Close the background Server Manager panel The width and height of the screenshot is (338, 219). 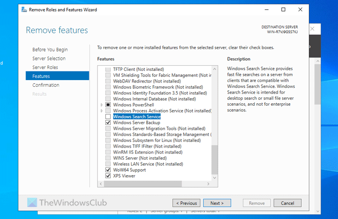[312, 29]
